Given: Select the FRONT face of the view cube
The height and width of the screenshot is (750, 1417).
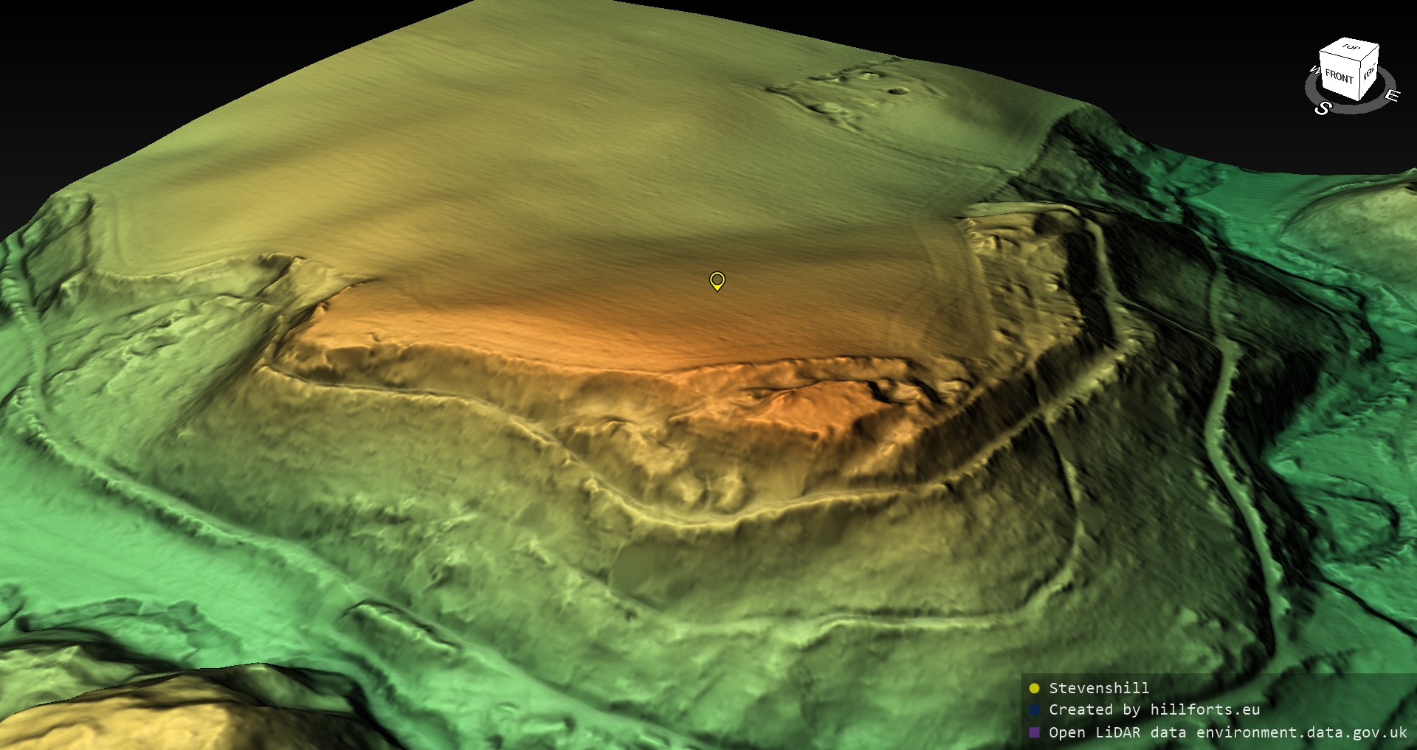Looking at the screenshot, I should point(1338,76).
